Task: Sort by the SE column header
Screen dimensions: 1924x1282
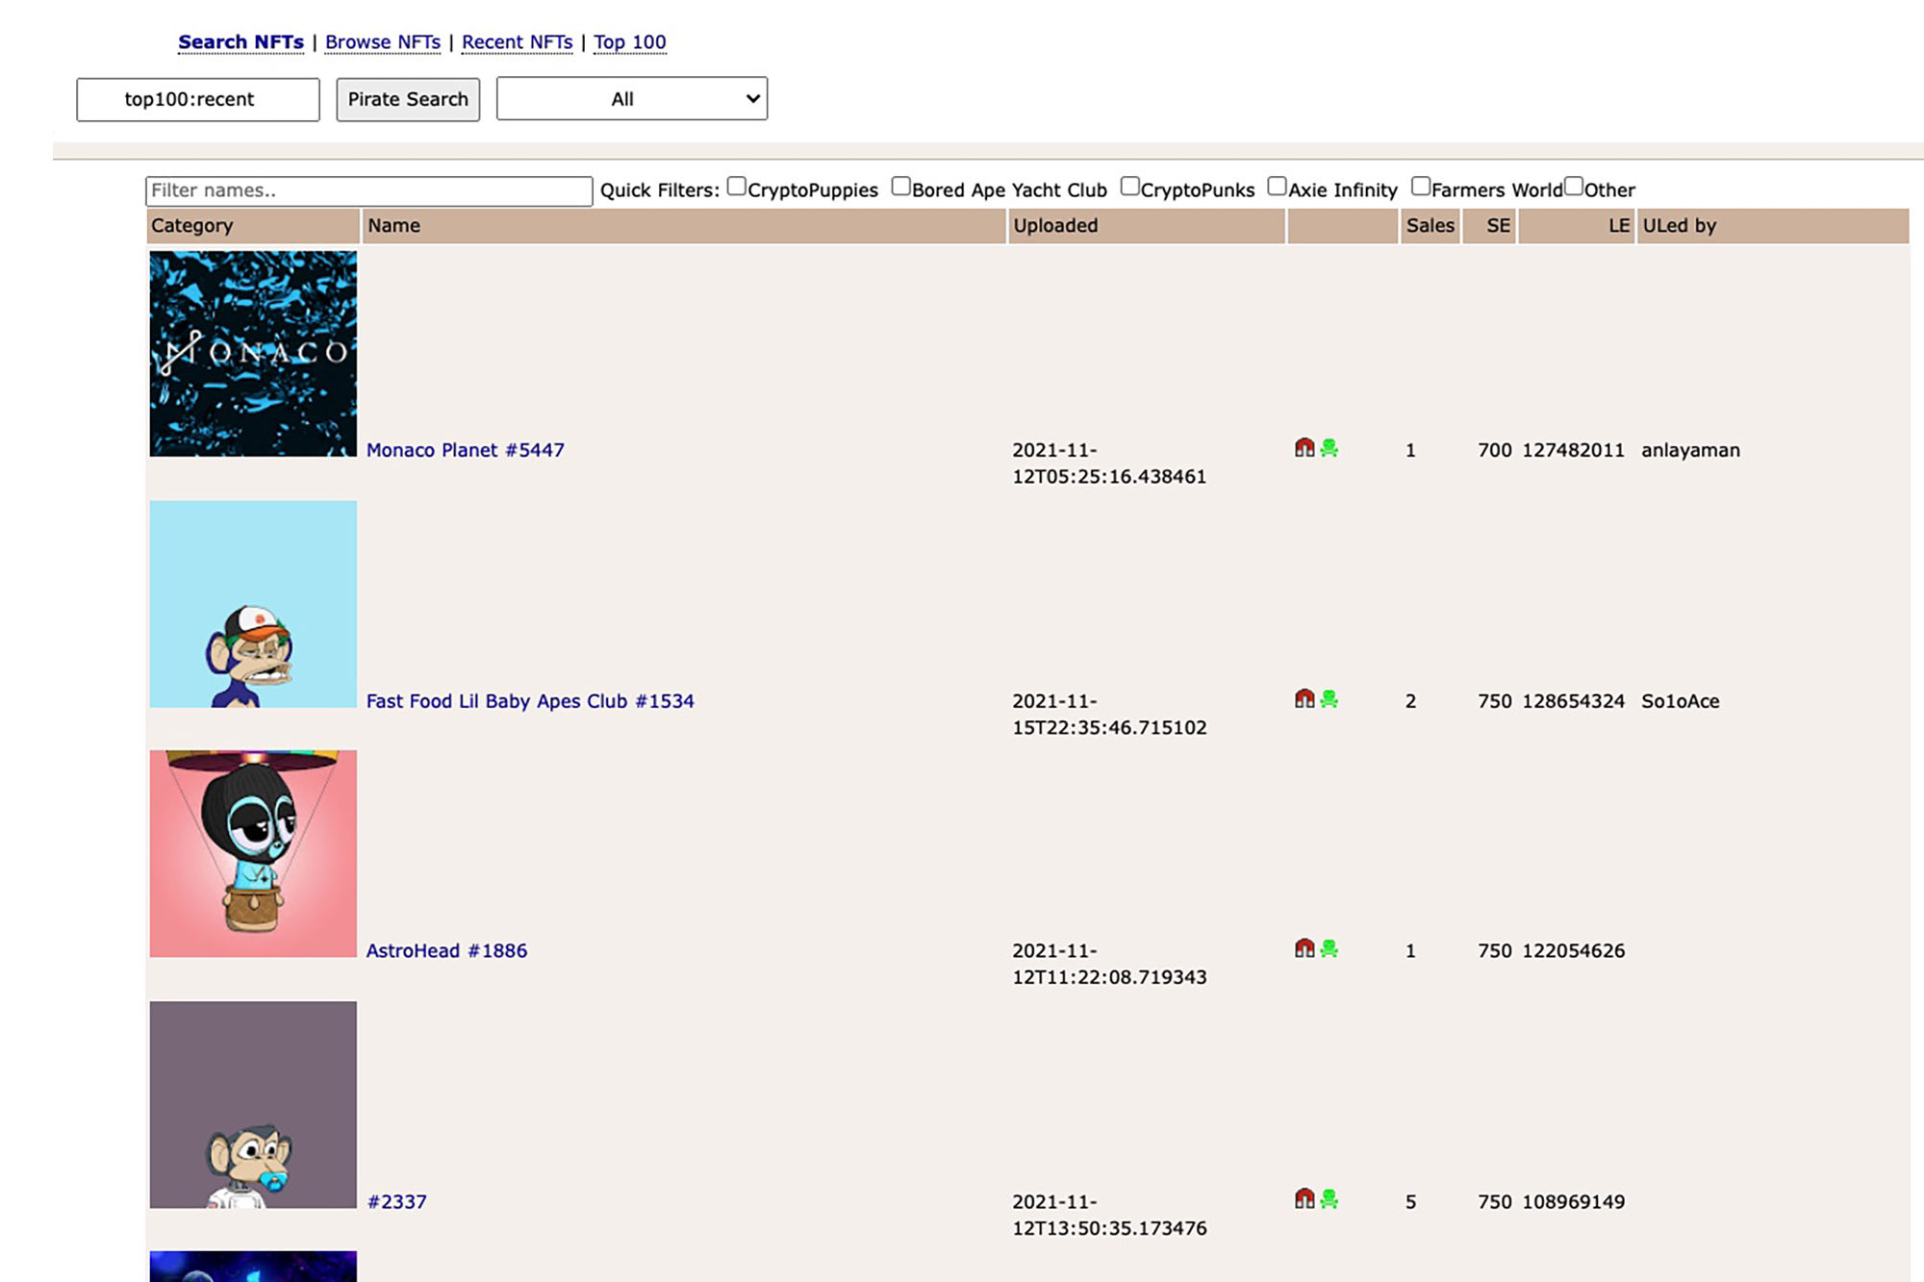Action: coord(1490,226)
